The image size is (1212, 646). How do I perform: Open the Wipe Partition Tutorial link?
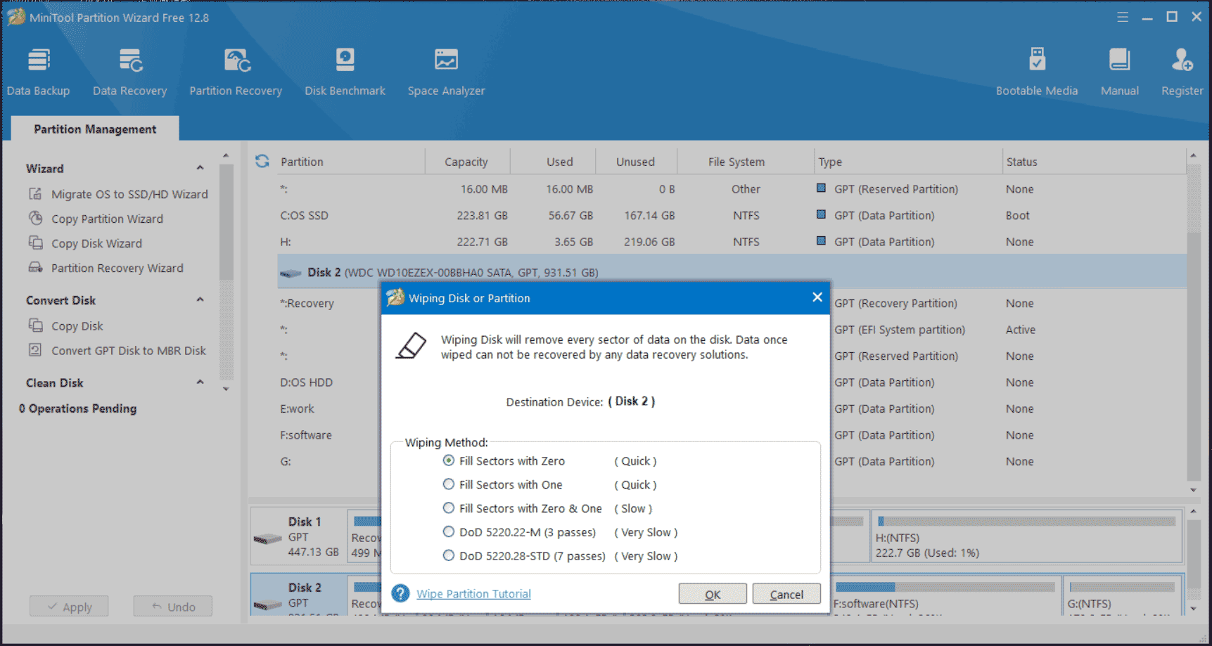pyautogui.click(x=473, y=594)
